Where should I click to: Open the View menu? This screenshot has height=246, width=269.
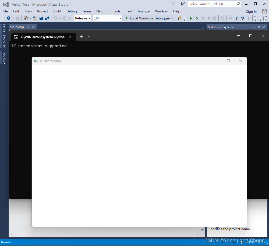coord(28,11)
